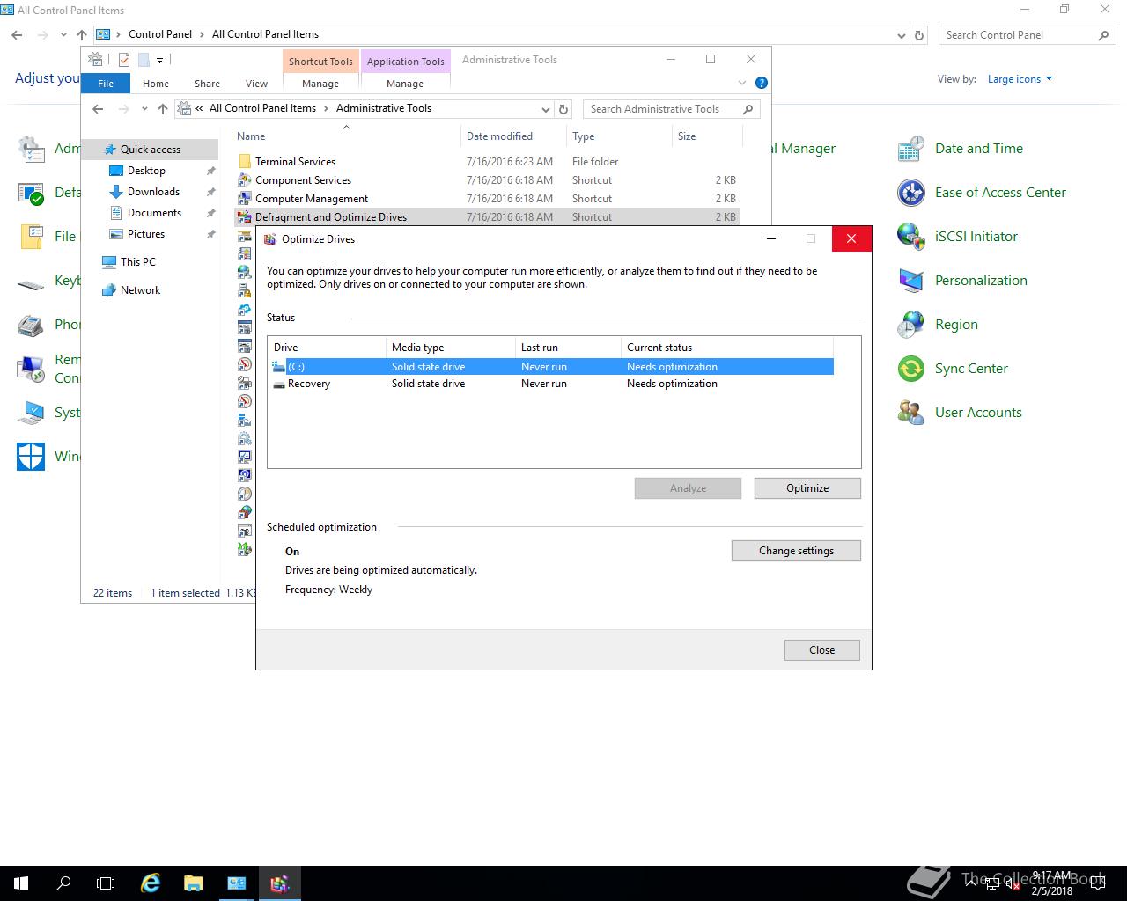Open the Personalization icon
1127x901 pixels.
[x=910, y=281]
